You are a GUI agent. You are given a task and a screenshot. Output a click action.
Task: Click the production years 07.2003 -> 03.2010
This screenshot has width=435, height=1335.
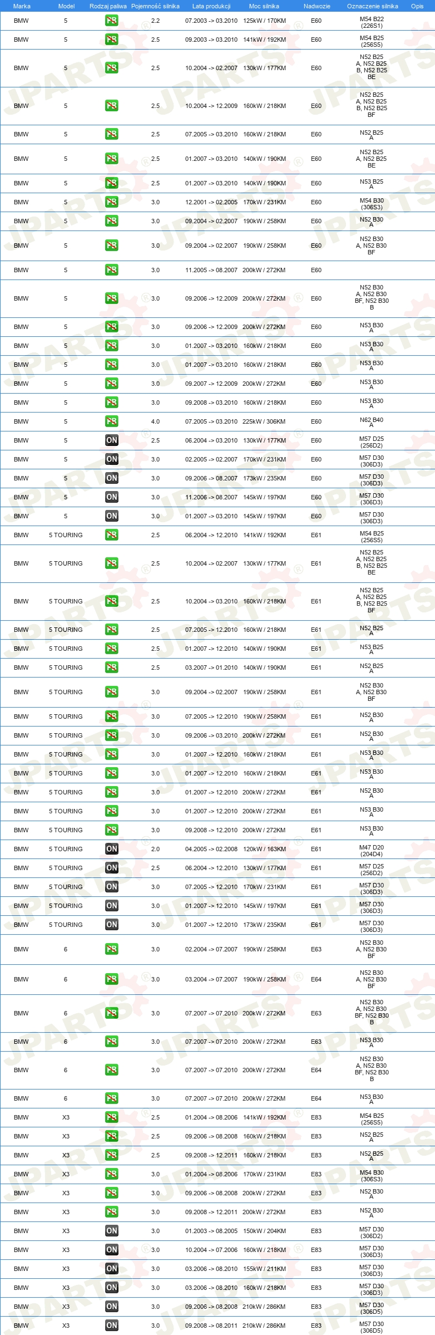point(211,21)
